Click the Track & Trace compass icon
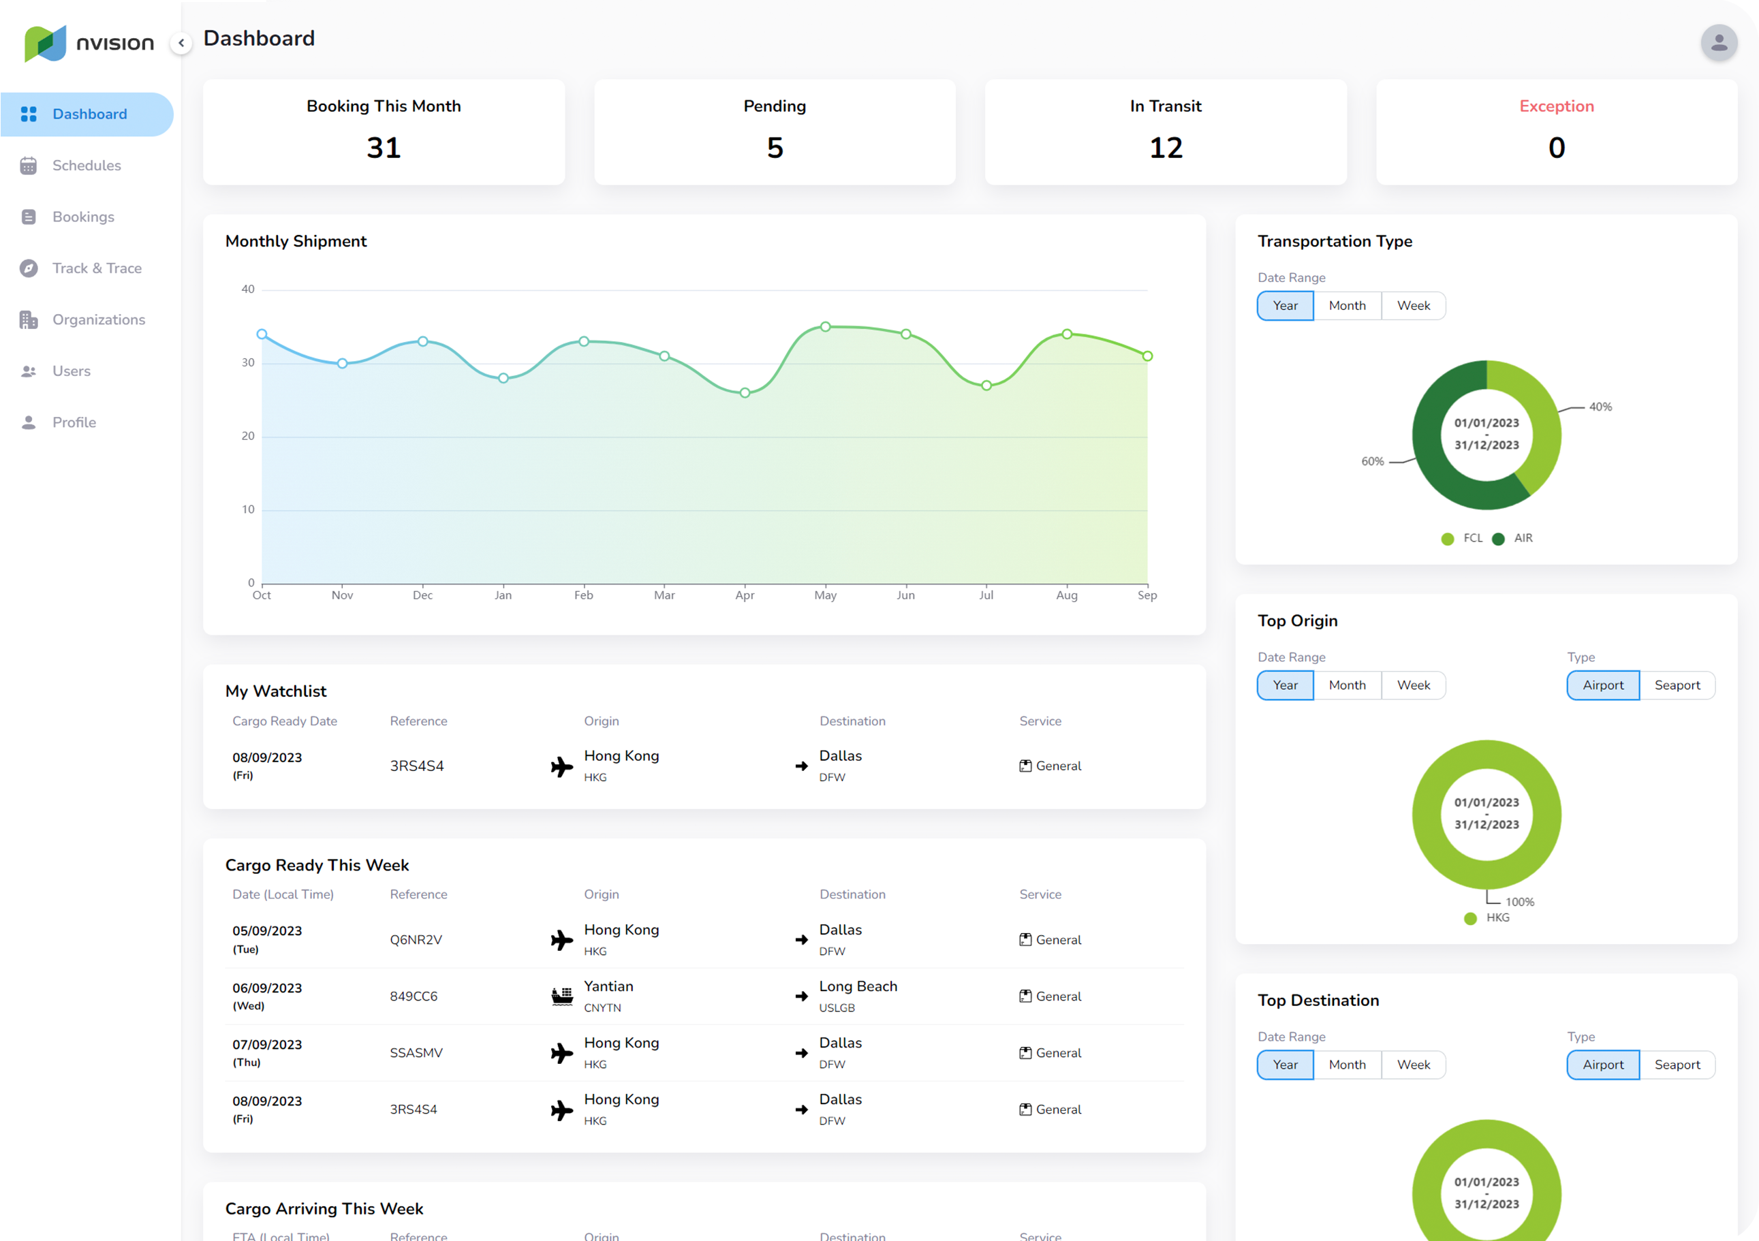The image size is (1759, 1241). 29,268
